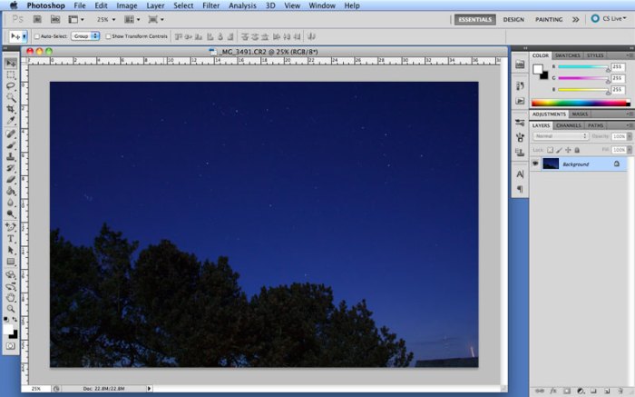Open the 25% zoom level dropdown
The image size is (635, 397).
pos(106,19)
